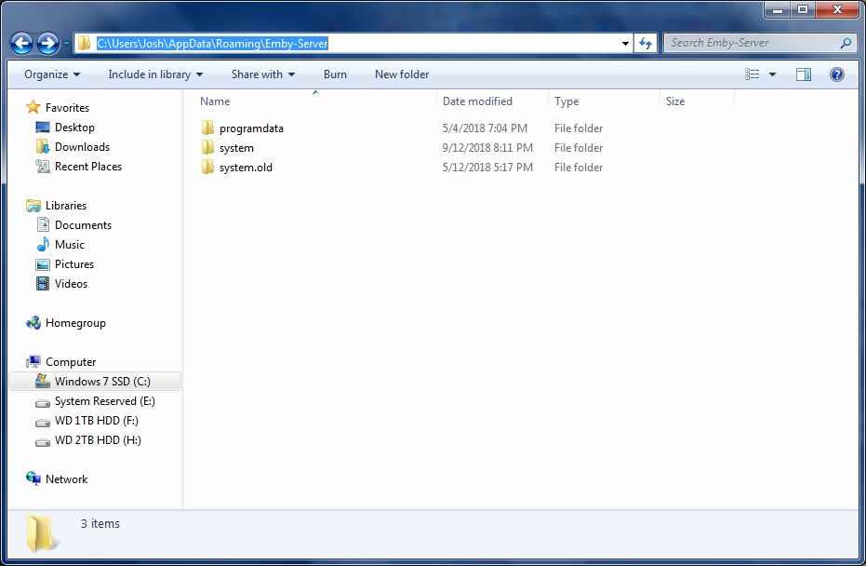Open Include in library menu
The width and height of the screenshot is (866, 566).
pos(155,74)
